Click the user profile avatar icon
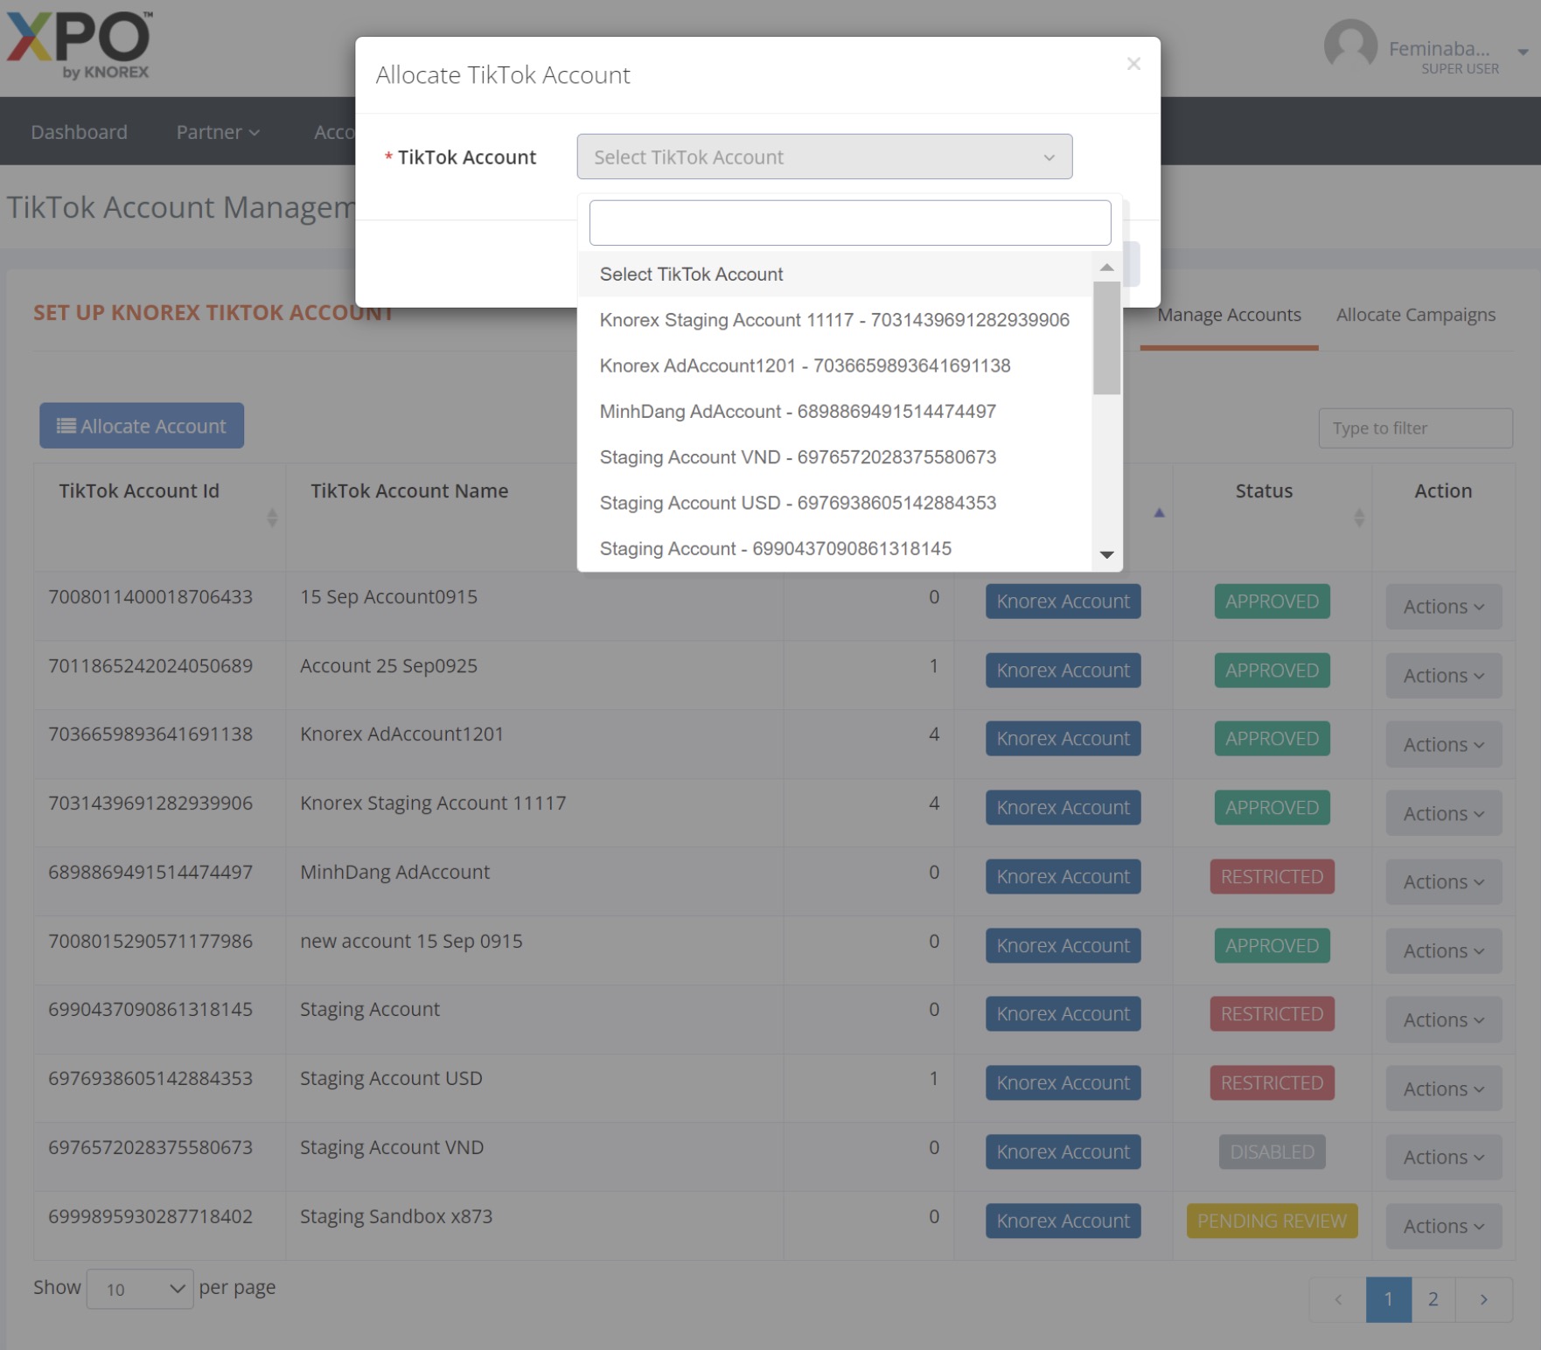The width and height of the screenshot is (1541, 1350). pyautogui.click(x=1349, y=45)
